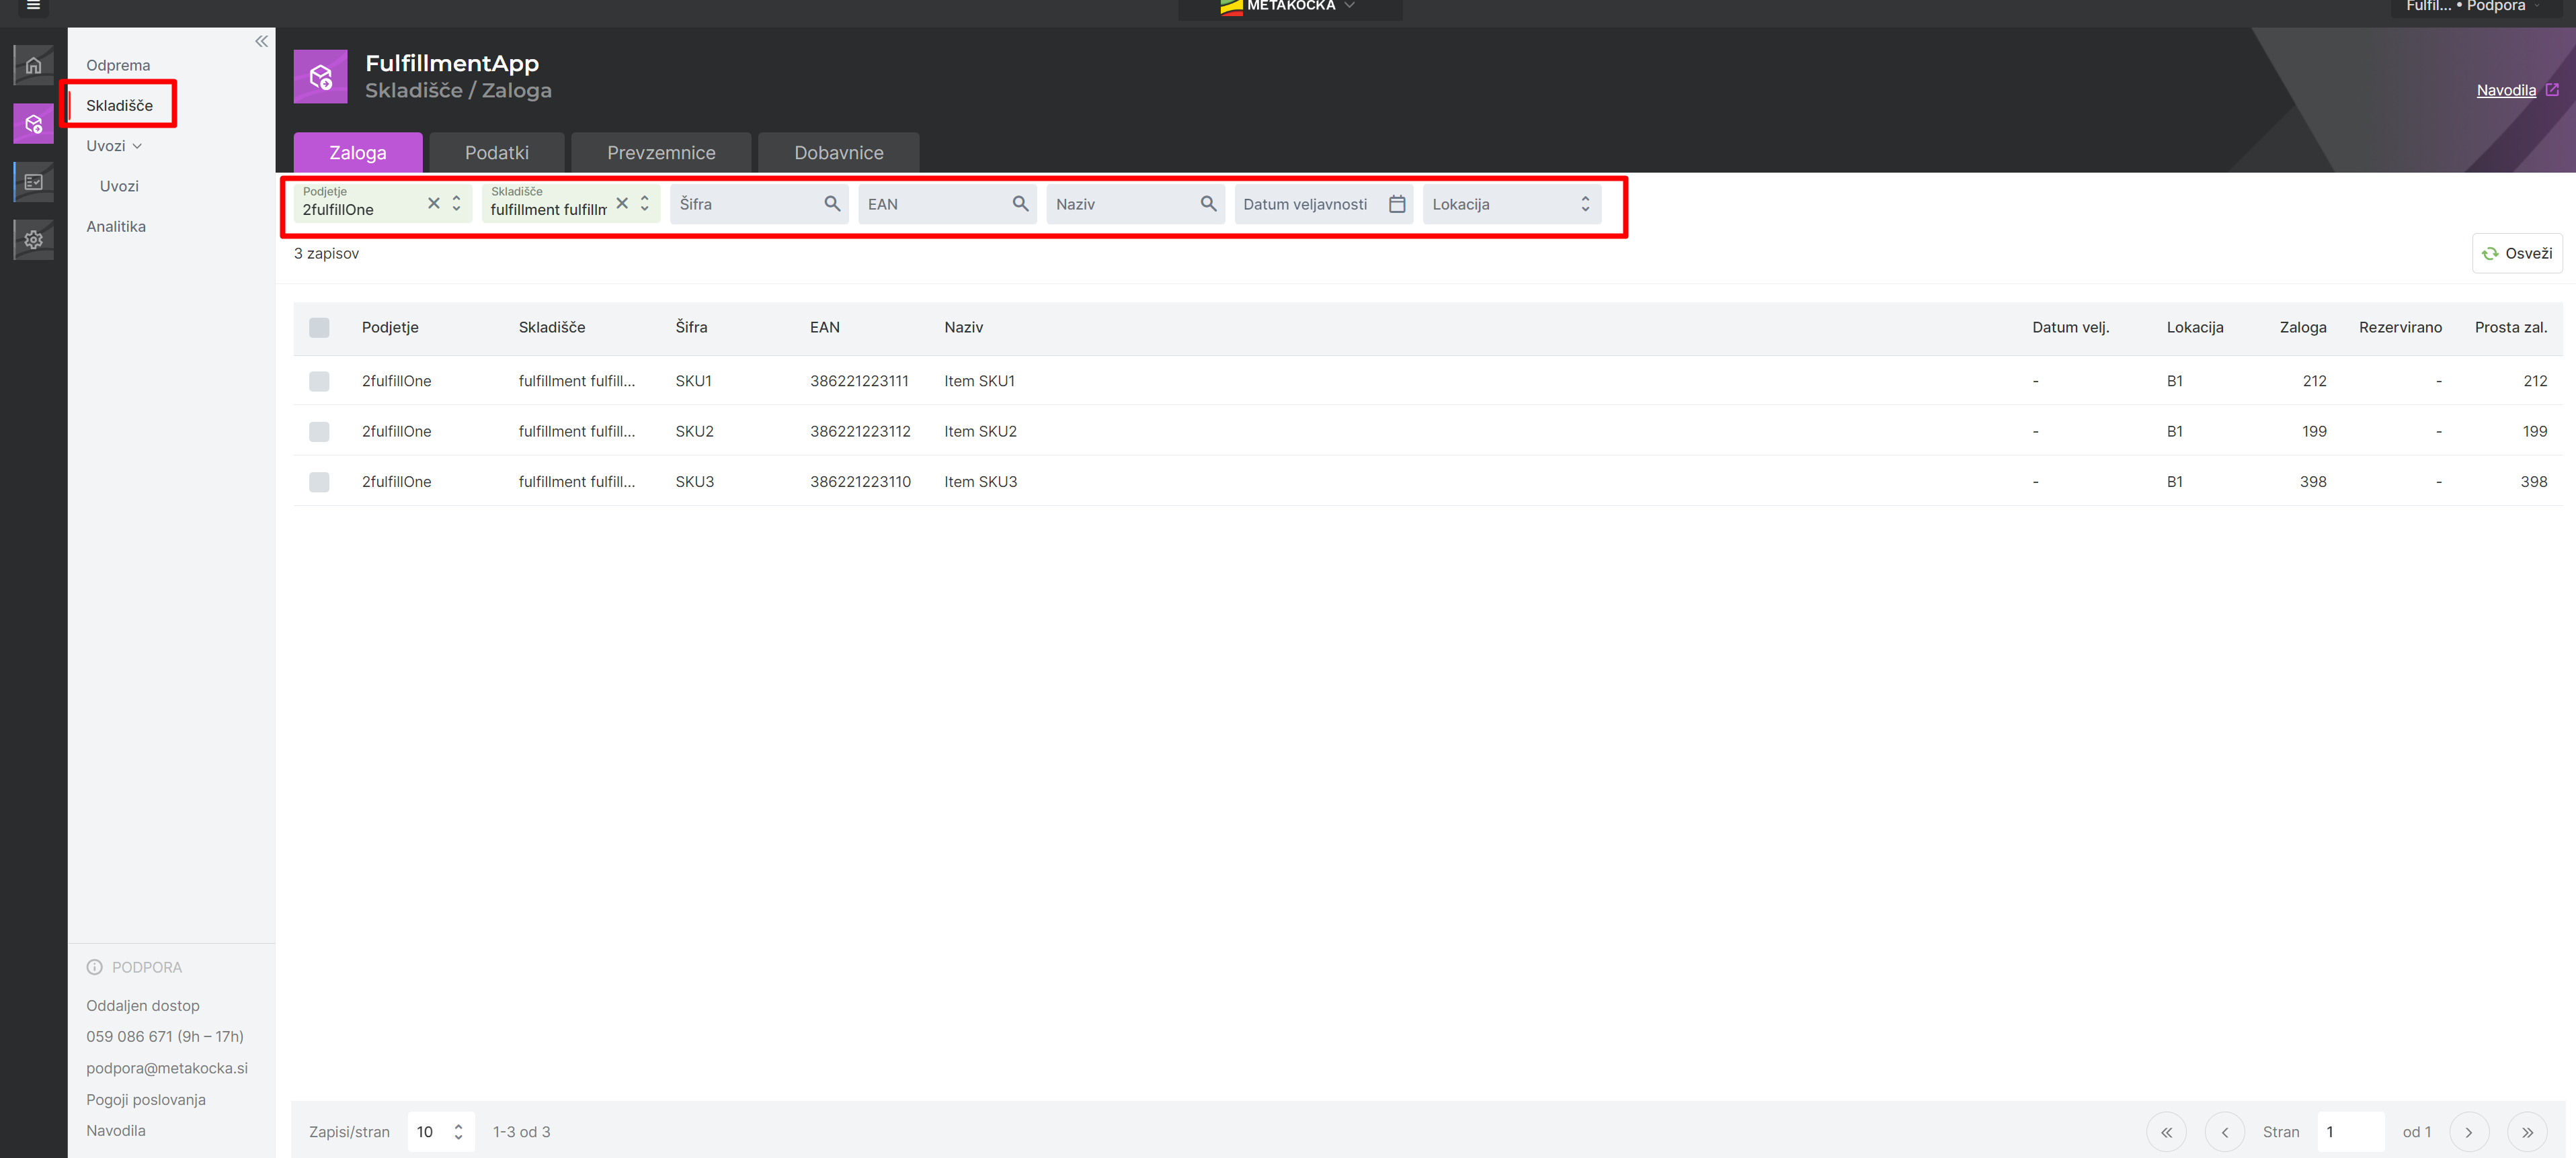This screenshot has height=1158, width=2576.
Task: Click the Osveži refresh button
Action: coord(2517,254)
